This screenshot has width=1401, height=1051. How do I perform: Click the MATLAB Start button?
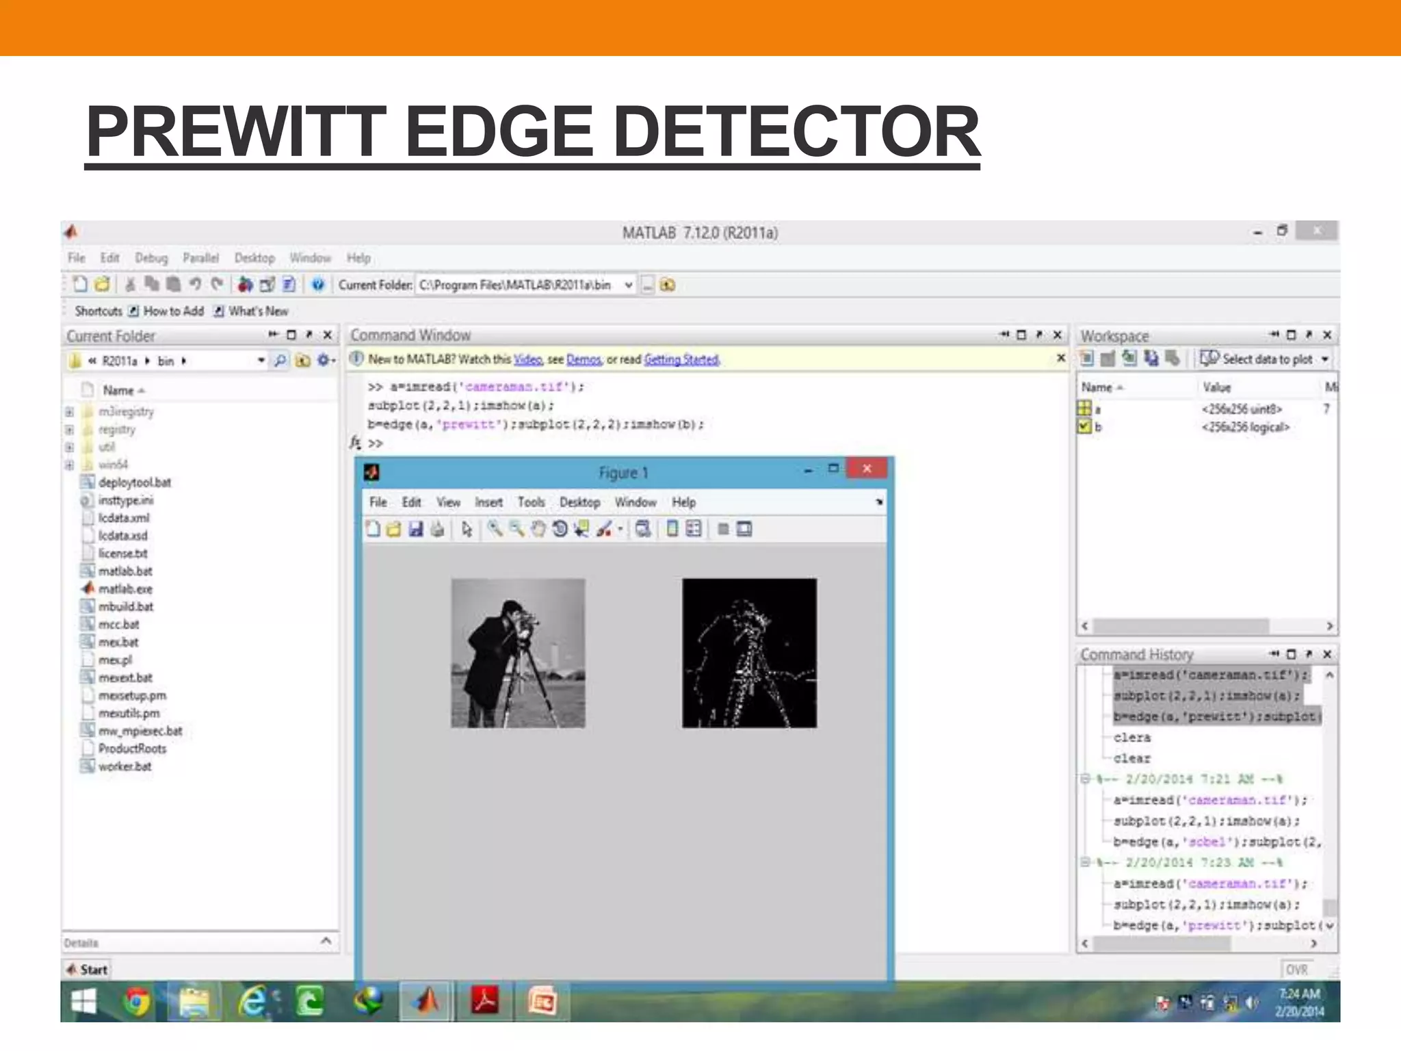pyautogui.click(x=88, y=970)
